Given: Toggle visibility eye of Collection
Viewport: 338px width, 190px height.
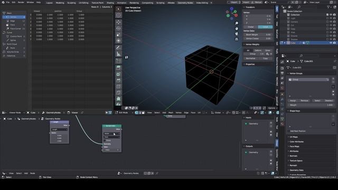Looking at the screenshot, I should [331, 15].
